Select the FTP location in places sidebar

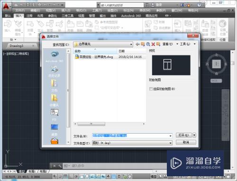coord(55,115)
